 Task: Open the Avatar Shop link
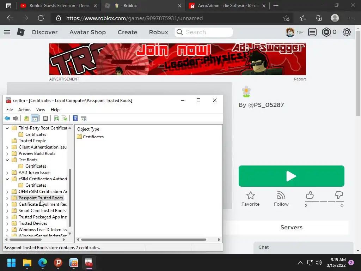pos(87,32)
